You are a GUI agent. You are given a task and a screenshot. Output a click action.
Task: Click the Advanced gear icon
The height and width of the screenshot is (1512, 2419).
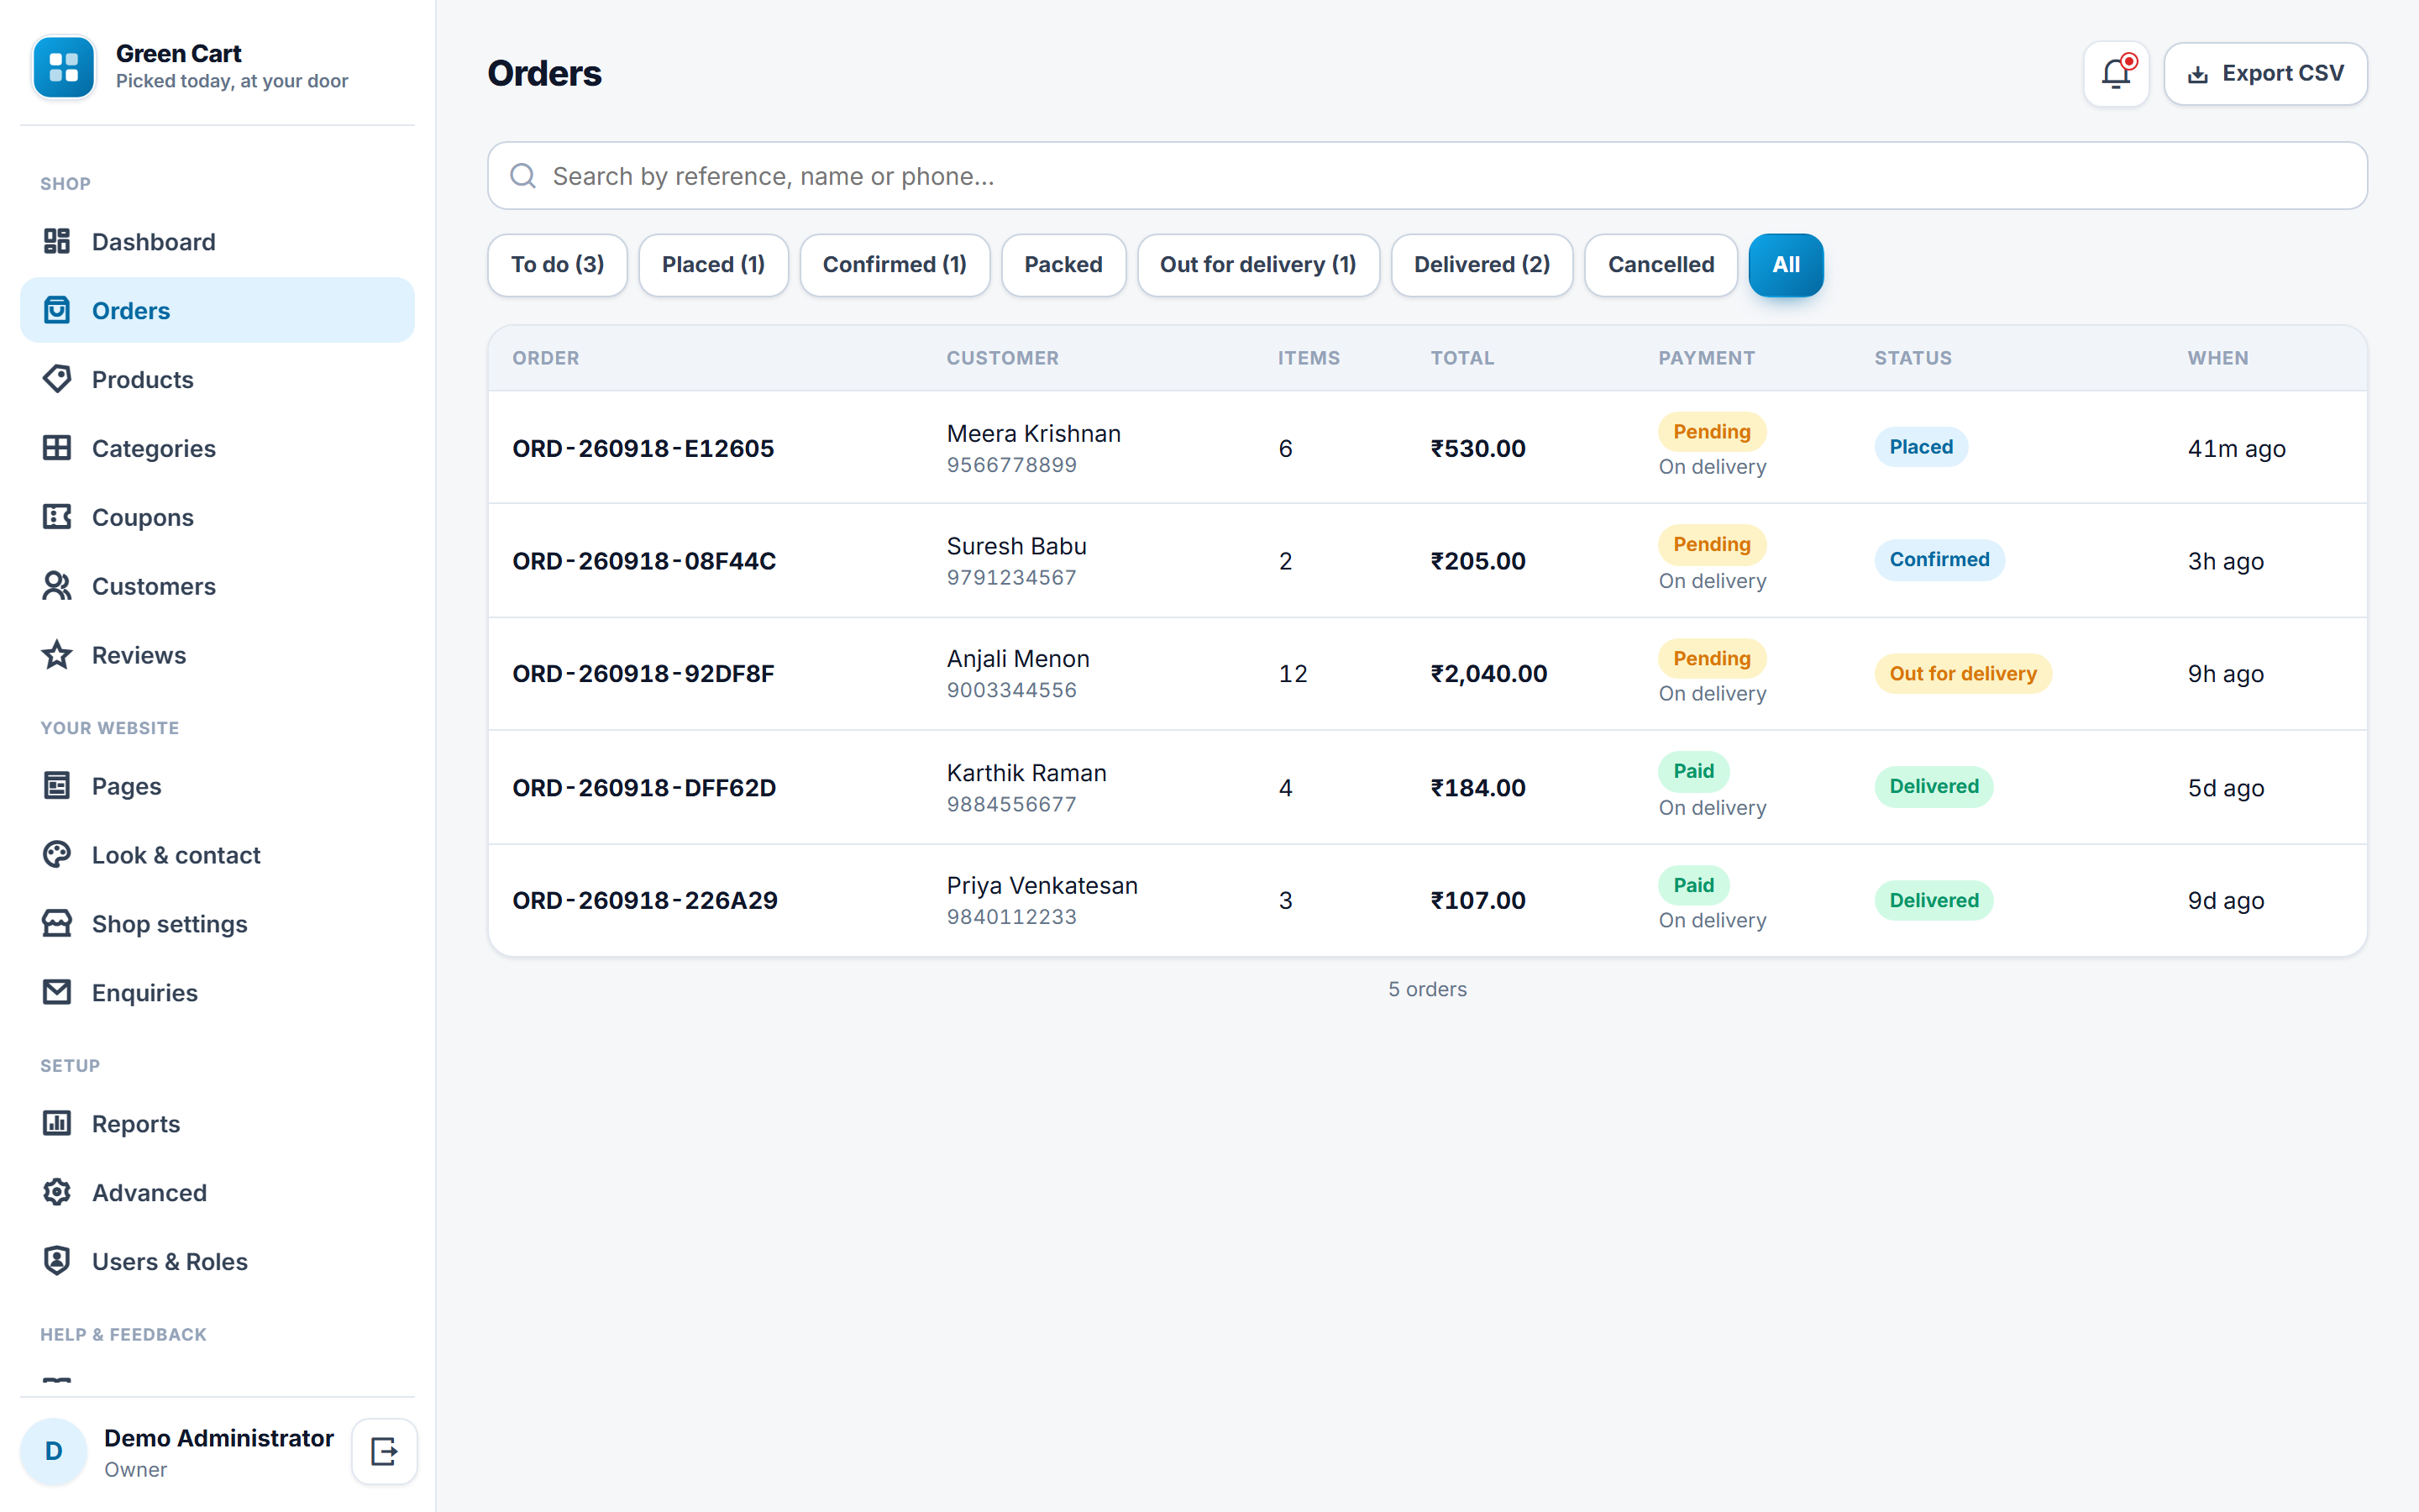[x=57, y=1192]
